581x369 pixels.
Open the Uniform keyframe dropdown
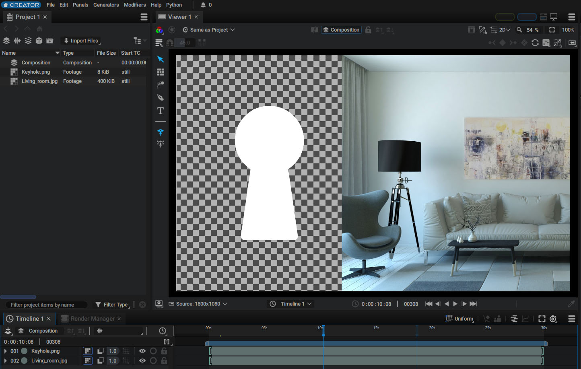(x=459, y=319)
